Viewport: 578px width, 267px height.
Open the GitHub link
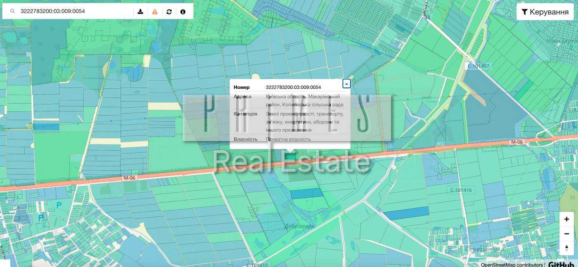click(561, 264)
